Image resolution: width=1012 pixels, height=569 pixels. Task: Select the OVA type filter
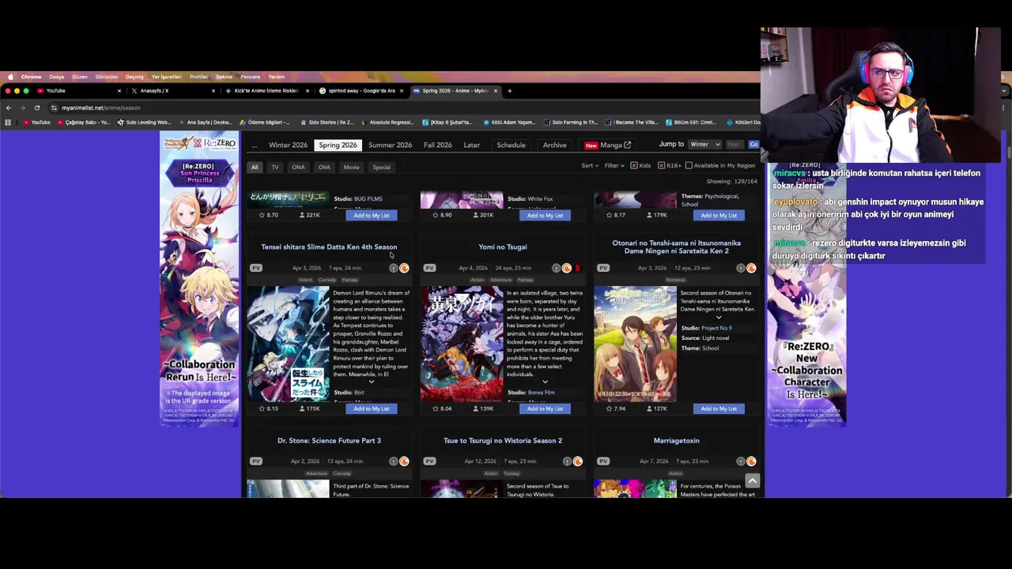point(324,167)
